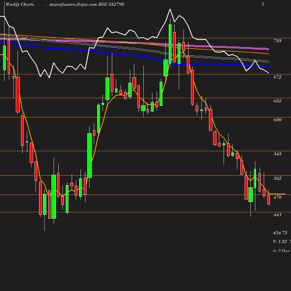Select the 600 price level label
291x291 pixels.
pos(277,120)
